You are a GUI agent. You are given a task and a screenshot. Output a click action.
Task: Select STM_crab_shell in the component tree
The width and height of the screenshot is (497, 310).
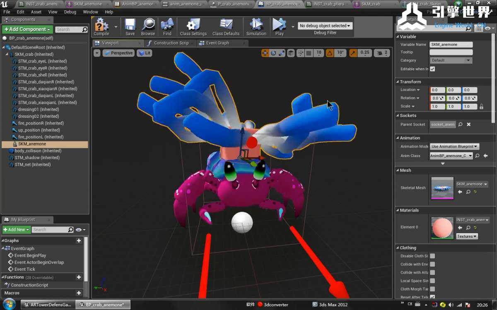pyautogui.click(x=42, y=75)
